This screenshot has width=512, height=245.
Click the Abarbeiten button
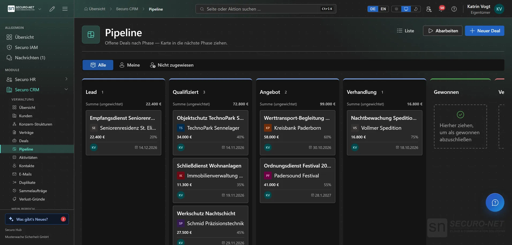[x=443, y=31]
